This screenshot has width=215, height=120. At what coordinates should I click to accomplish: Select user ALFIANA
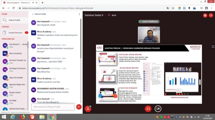[x=15, y=102]
